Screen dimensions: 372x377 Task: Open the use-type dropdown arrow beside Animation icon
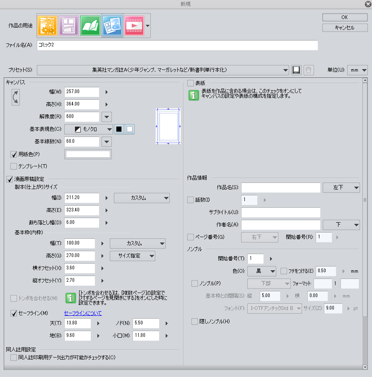(x=148, y=26)
